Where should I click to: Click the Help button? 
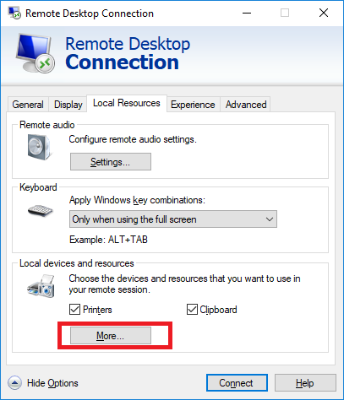point(305,383)
